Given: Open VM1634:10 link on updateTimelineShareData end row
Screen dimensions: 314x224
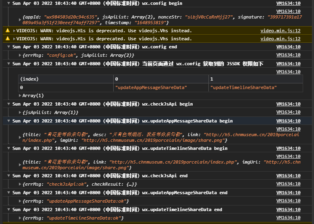Looking at the screenshot, I should click(288, 209).
